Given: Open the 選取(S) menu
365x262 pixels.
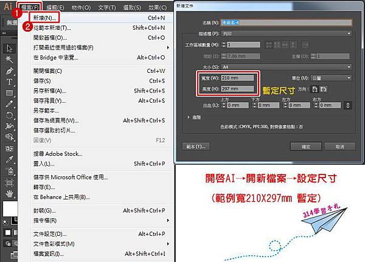Looking at the screenshot, I should [132, 7].
